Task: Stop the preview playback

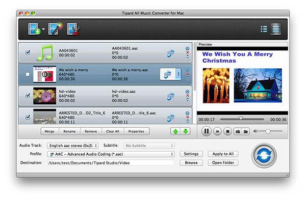Action: pyautogui.click(x=227, y=132)
